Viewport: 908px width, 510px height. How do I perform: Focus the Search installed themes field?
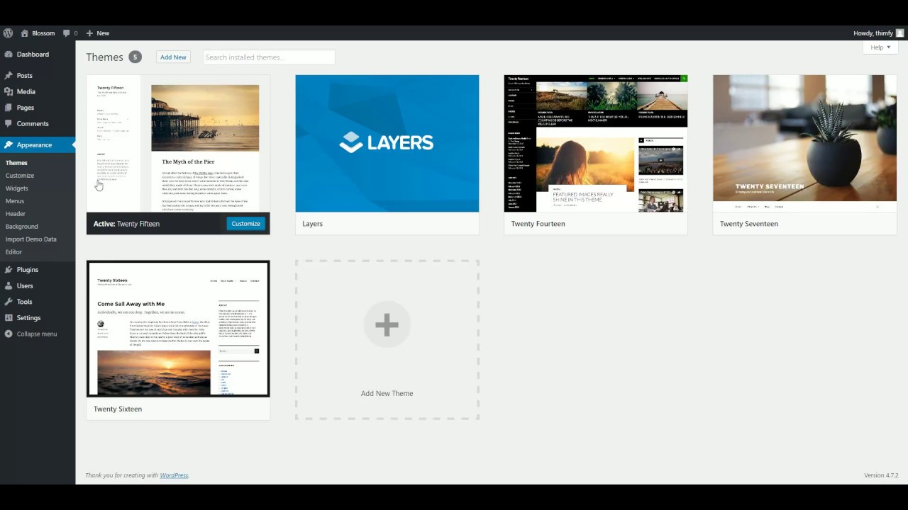269,57
